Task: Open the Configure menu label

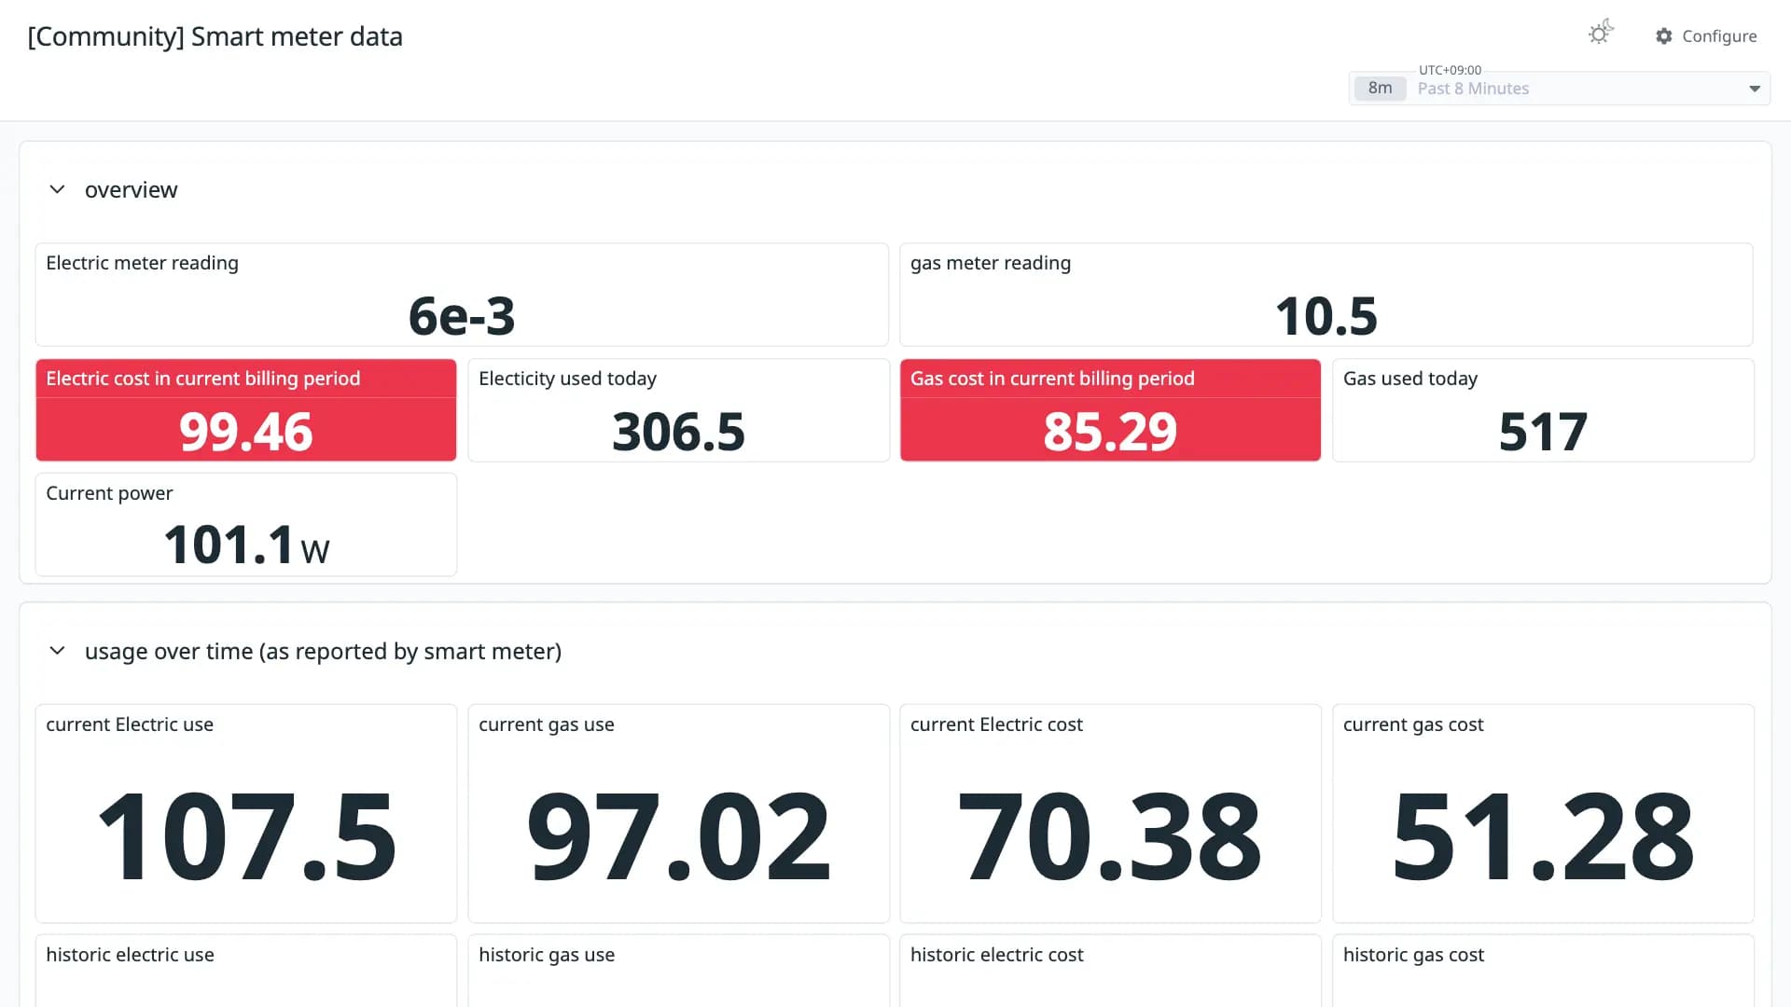Action: [x=1719, y=36]
